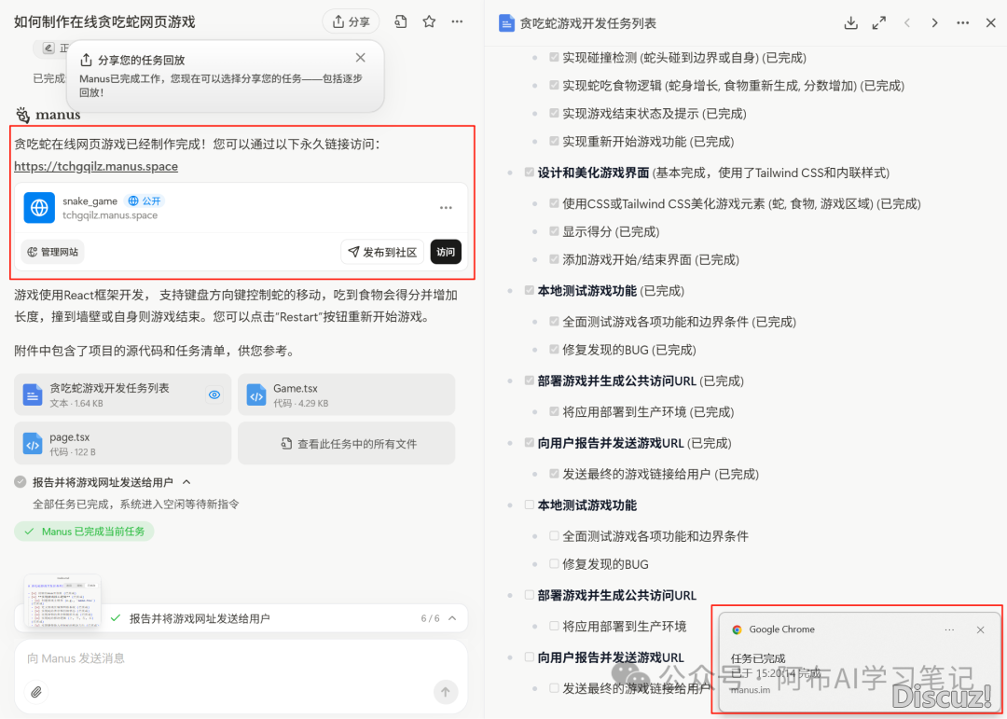
Task: Toggle checked 向用户报告并发送游戏URL (已完成) checkbox
Action: (x=530, y=443)
